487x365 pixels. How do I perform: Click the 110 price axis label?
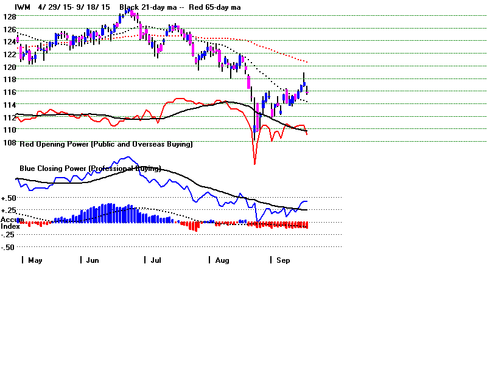coord(10,130)
